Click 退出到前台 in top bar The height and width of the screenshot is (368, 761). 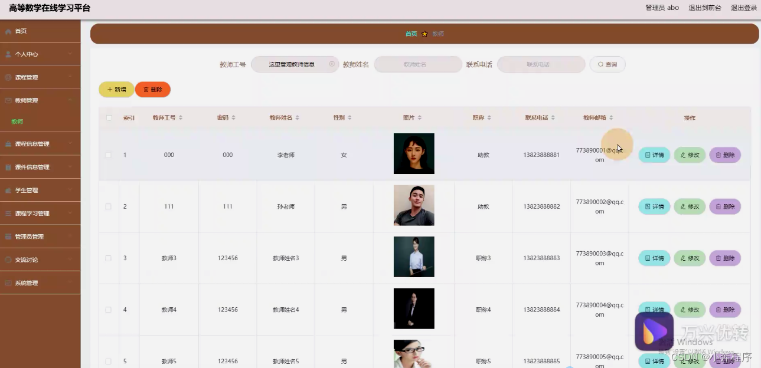click(705, 8)
